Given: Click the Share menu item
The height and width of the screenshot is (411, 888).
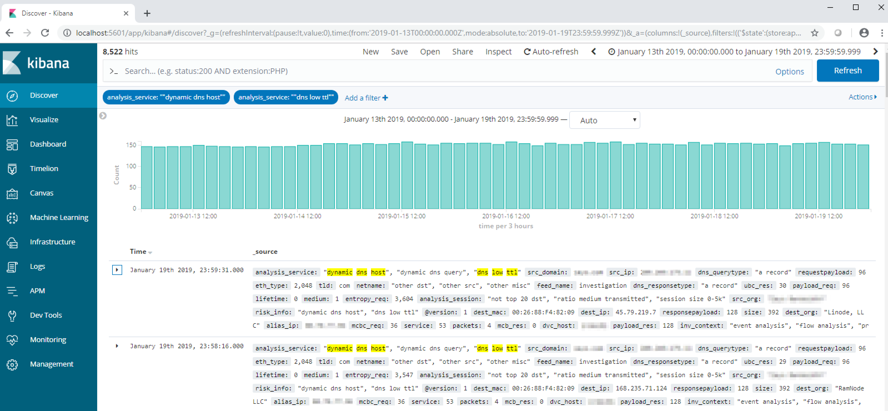Looking at the screenshot, I should 462,52.
